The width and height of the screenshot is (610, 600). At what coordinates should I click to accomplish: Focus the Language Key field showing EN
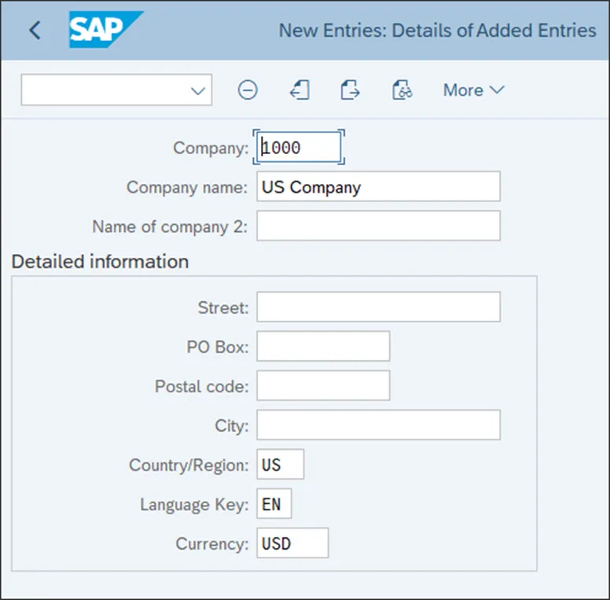[274, 504]
